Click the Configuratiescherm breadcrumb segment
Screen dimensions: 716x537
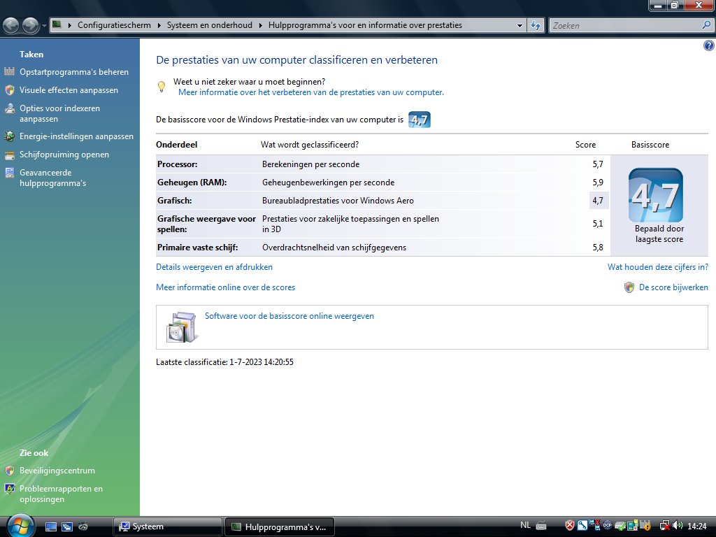[x=114, y=25]
